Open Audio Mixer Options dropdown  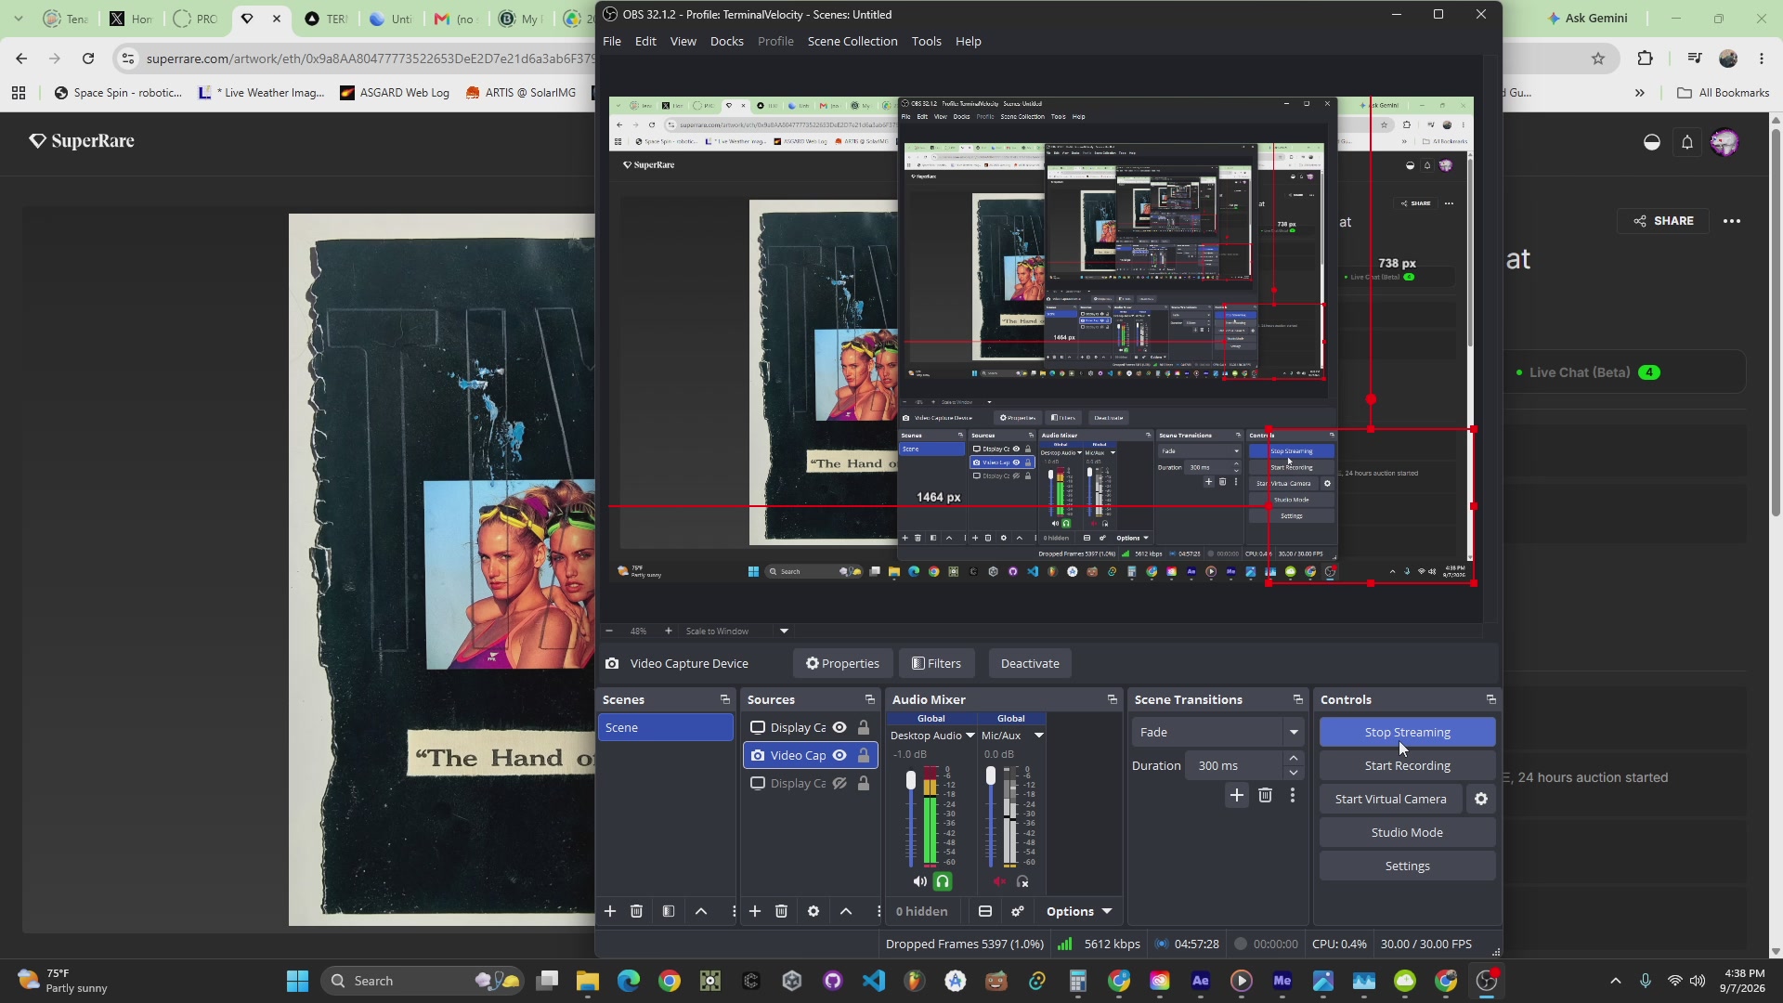[1079, 912]
